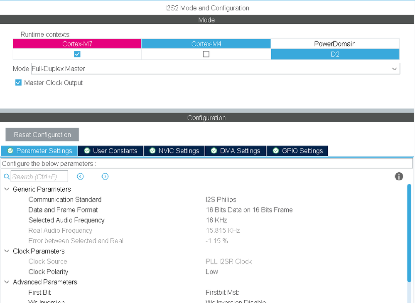Toggle the Cortex-M7 context checkbox
Image resolution: width=415 pixels, height=303 pixels.
[x=77, y=54]
